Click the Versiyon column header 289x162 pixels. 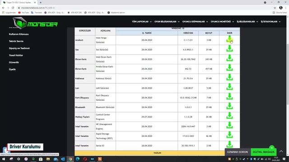[188, 33]
